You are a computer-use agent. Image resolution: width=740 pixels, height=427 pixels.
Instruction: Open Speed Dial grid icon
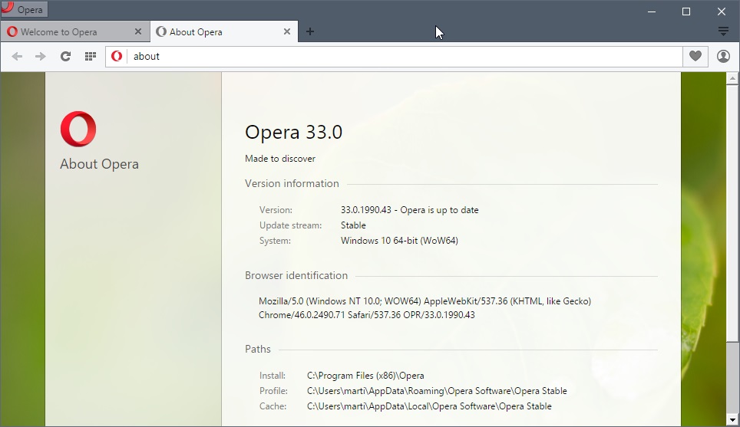pos(90,57)
